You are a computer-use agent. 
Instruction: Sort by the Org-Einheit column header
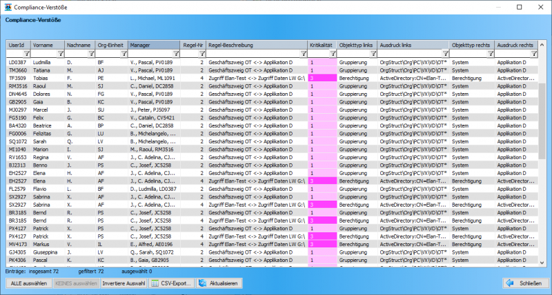coord(112,45)
